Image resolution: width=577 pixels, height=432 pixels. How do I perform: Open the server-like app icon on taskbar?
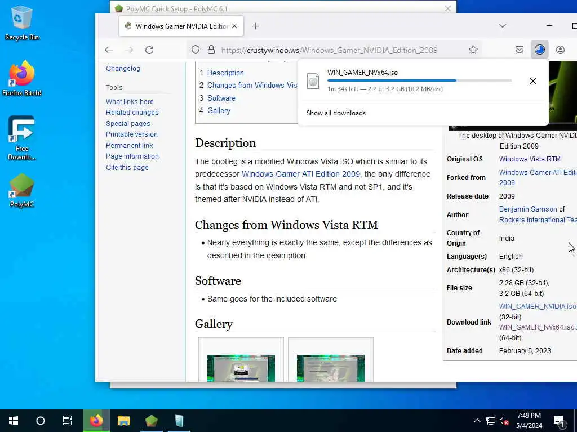179,421
